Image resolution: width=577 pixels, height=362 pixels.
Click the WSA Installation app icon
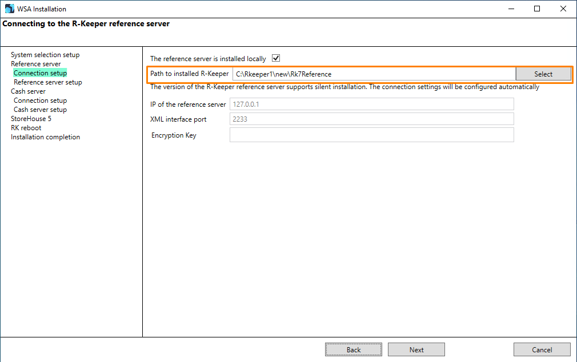[x=9, y=9]
